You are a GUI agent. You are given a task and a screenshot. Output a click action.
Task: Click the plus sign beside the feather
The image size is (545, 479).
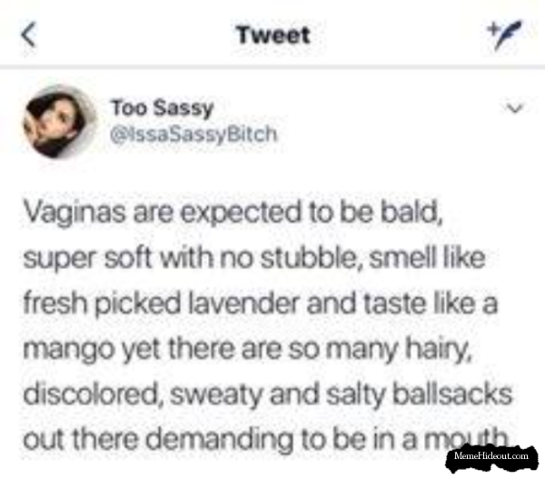tap(492, 27)
